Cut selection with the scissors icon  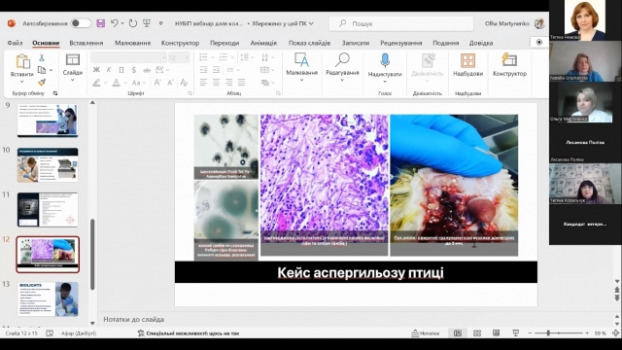[41, 58]
